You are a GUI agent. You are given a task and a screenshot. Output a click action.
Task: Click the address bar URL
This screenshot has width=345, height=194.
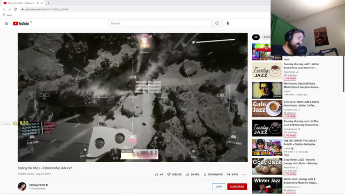tap(47, 10)
